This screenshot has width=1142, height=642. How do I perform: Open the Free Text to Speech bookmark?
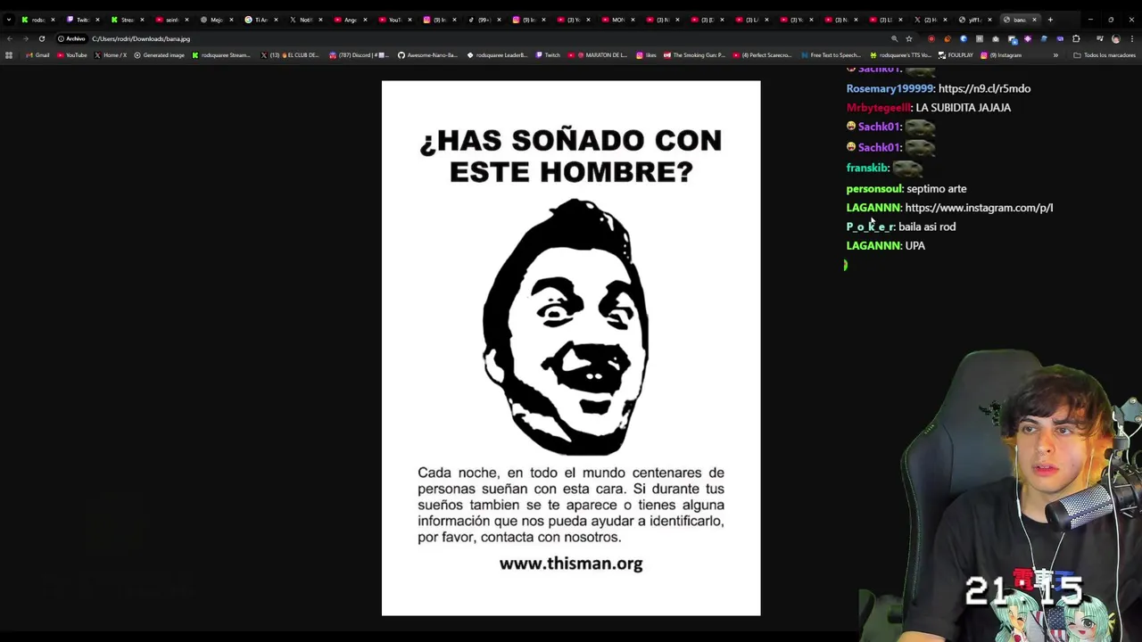831,55
